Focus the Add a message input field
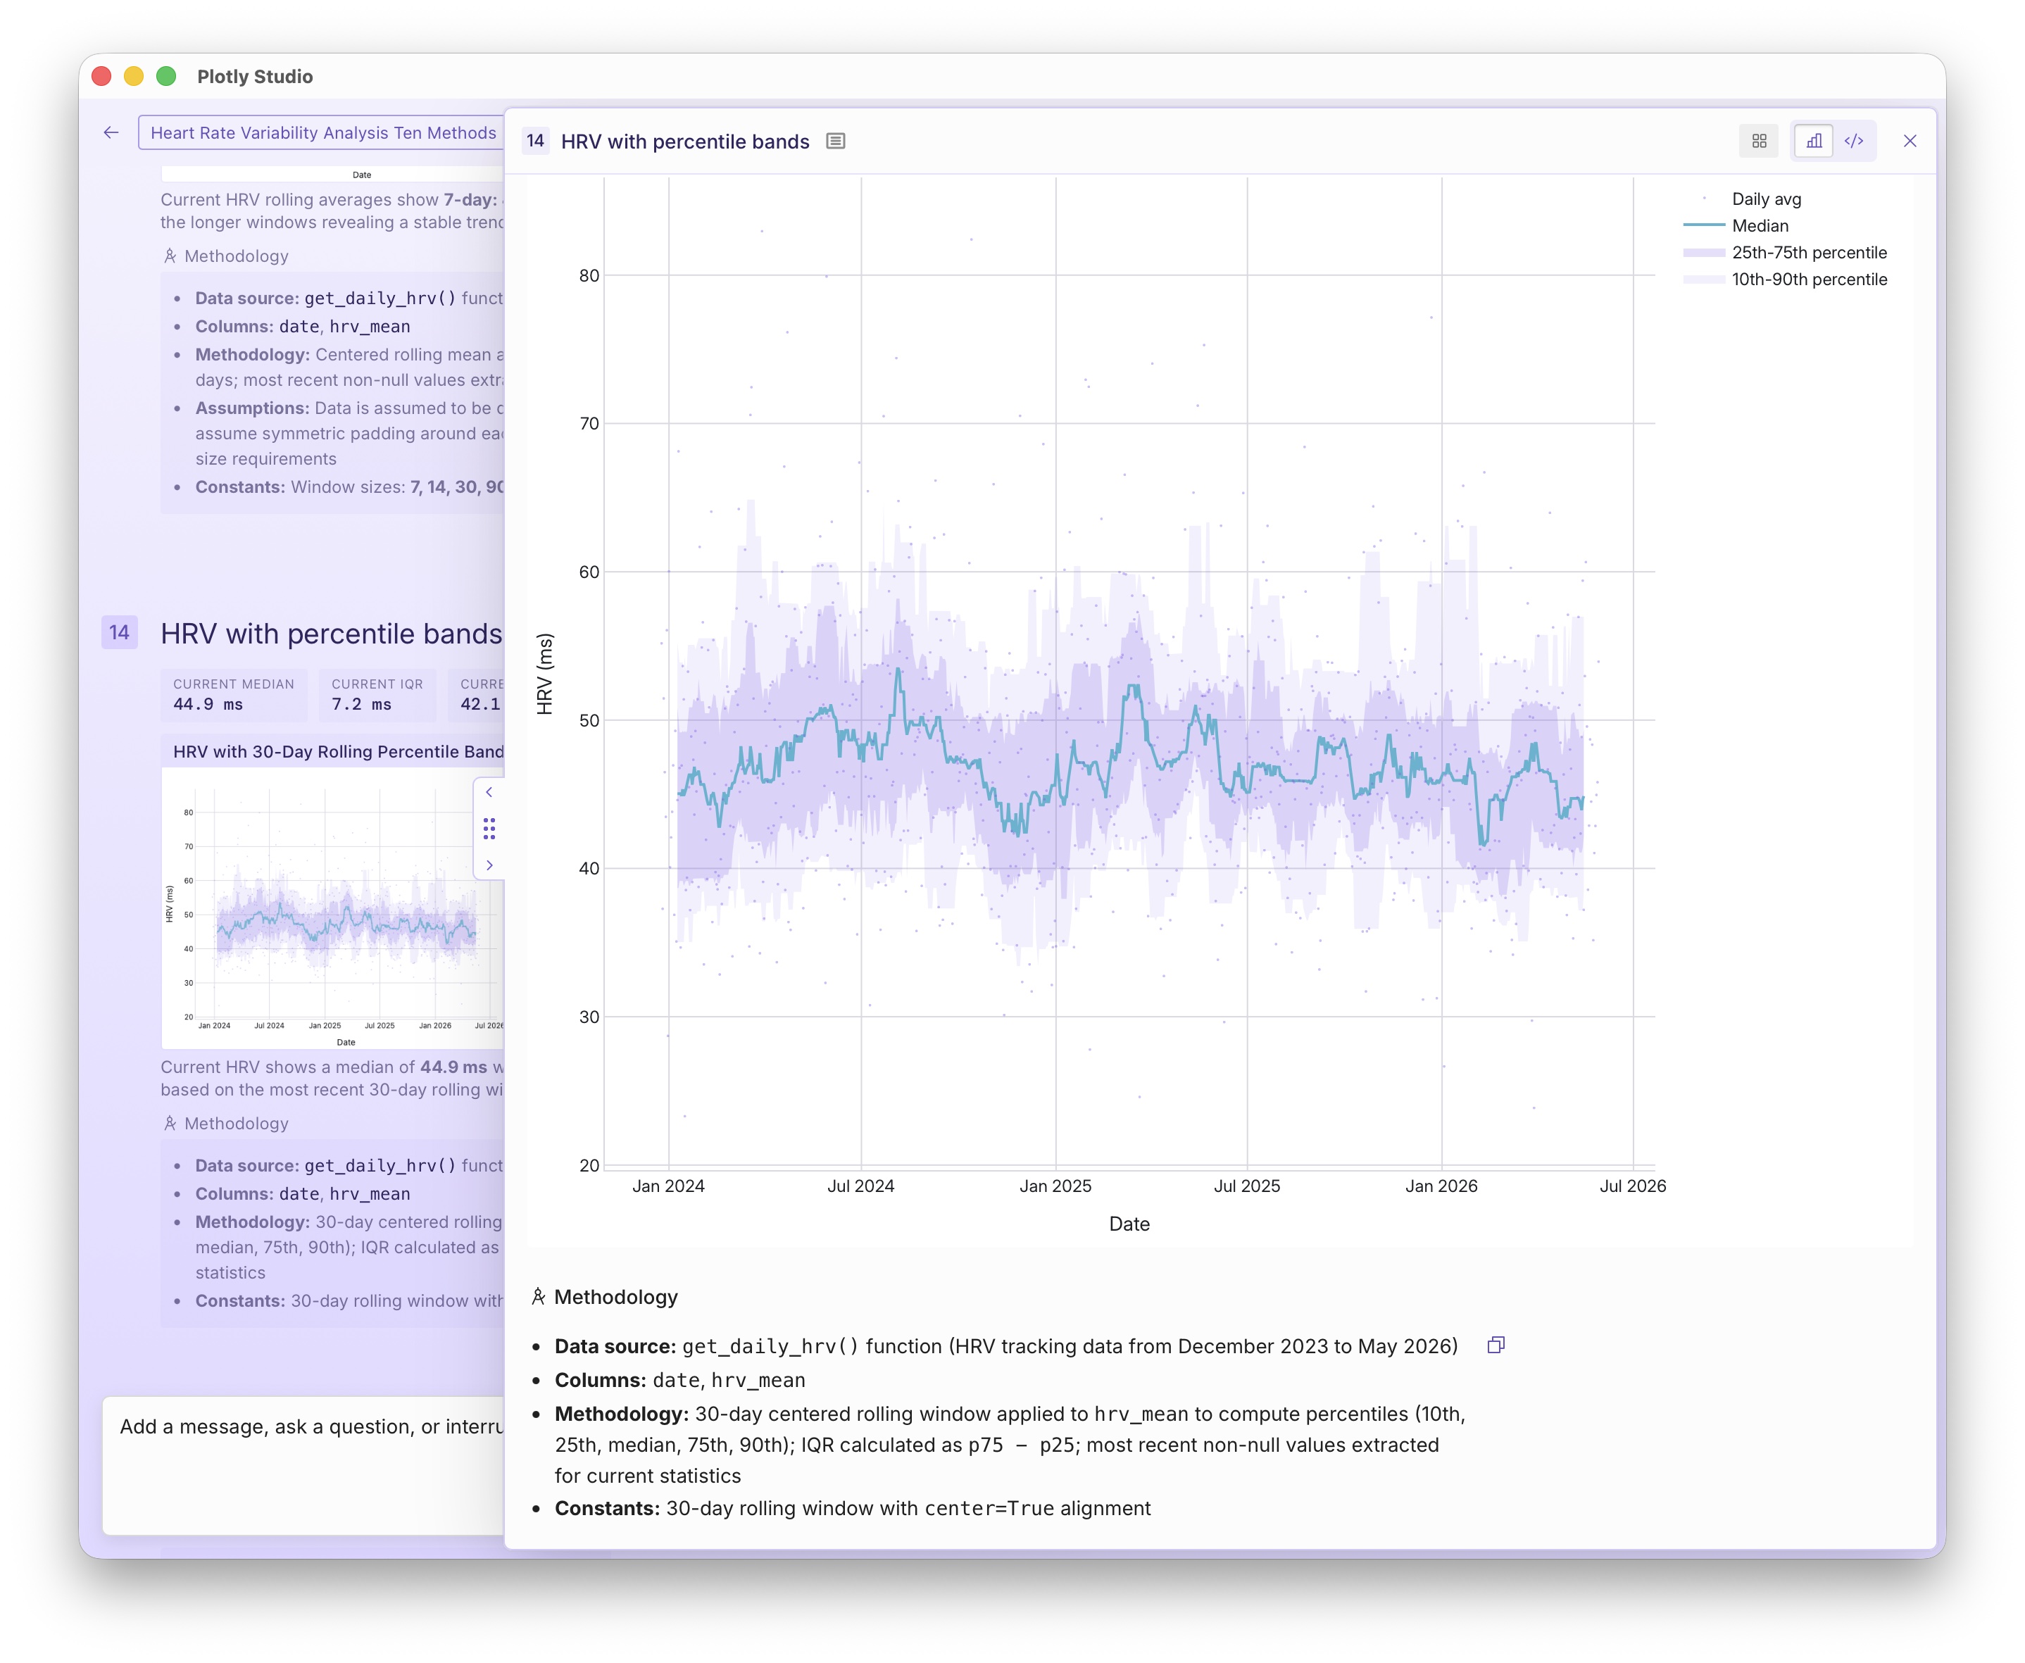2025x1663 pixels. coord(303,1464)
